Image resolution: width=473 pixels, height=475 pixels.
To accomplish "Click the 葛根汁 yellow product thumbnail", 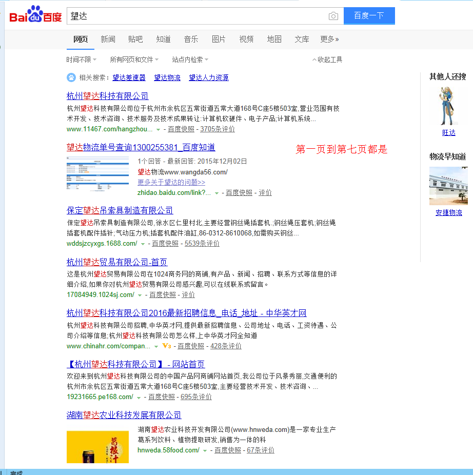I will [97, 447].
